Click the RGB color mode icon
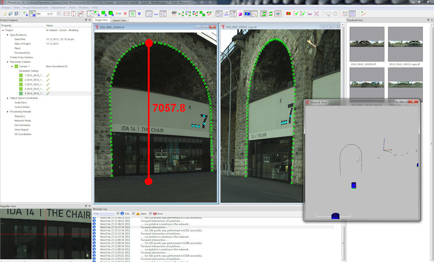The height and width of the screenshot is (262, 434). click(x=118, y=14)
